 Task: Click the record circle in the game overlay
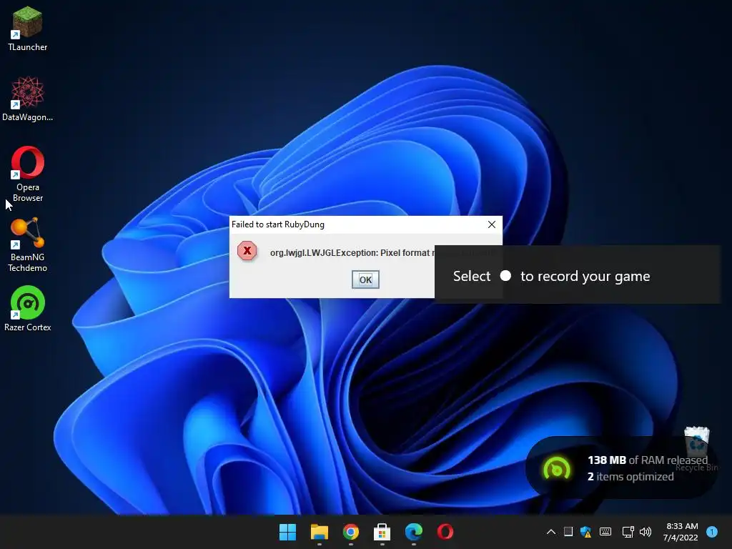point(505,275)
